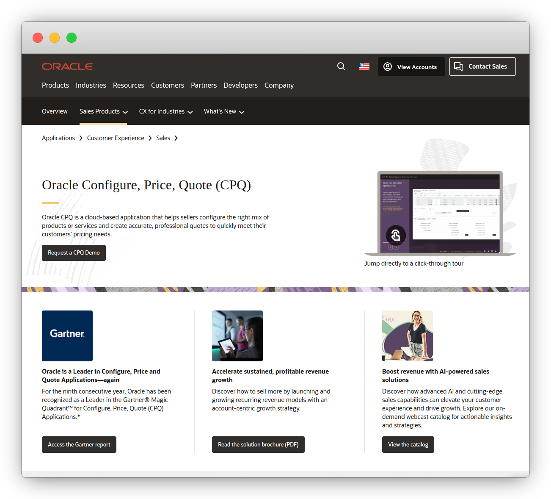Click the yellow minimize window button
This screenshot has width=551, height=499.
pos(55,38)
